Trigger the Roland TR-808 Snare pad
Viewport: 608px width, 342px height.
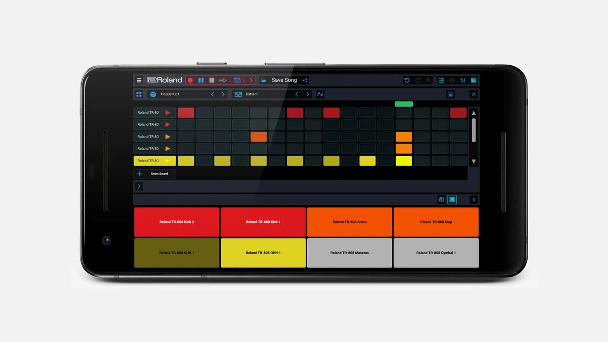click(x=350, y=222)
